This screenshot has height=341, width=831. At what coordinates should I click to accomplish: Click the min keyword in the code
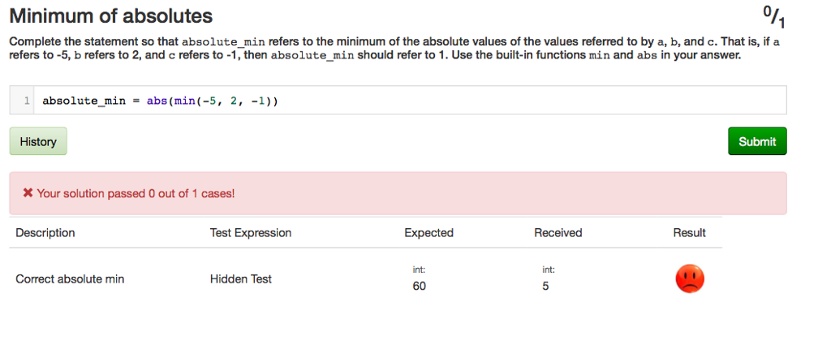185,101
